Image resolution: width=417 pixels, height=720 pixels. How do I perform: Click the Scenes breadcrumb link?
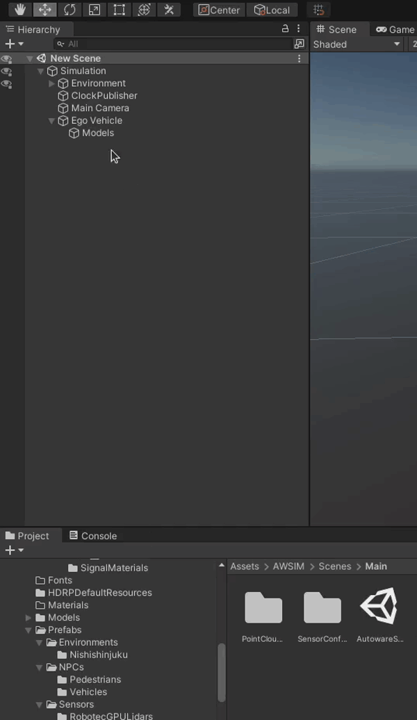[334, 566]
